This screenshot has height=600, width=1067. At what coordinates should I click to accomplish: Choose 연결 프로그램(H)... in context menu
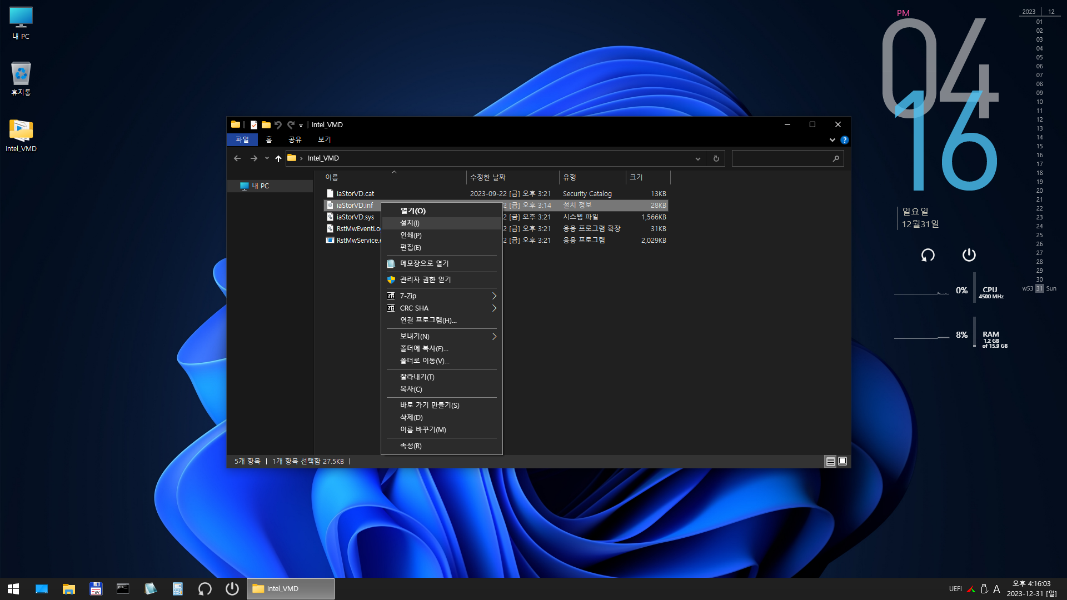[x=442, y=321]
